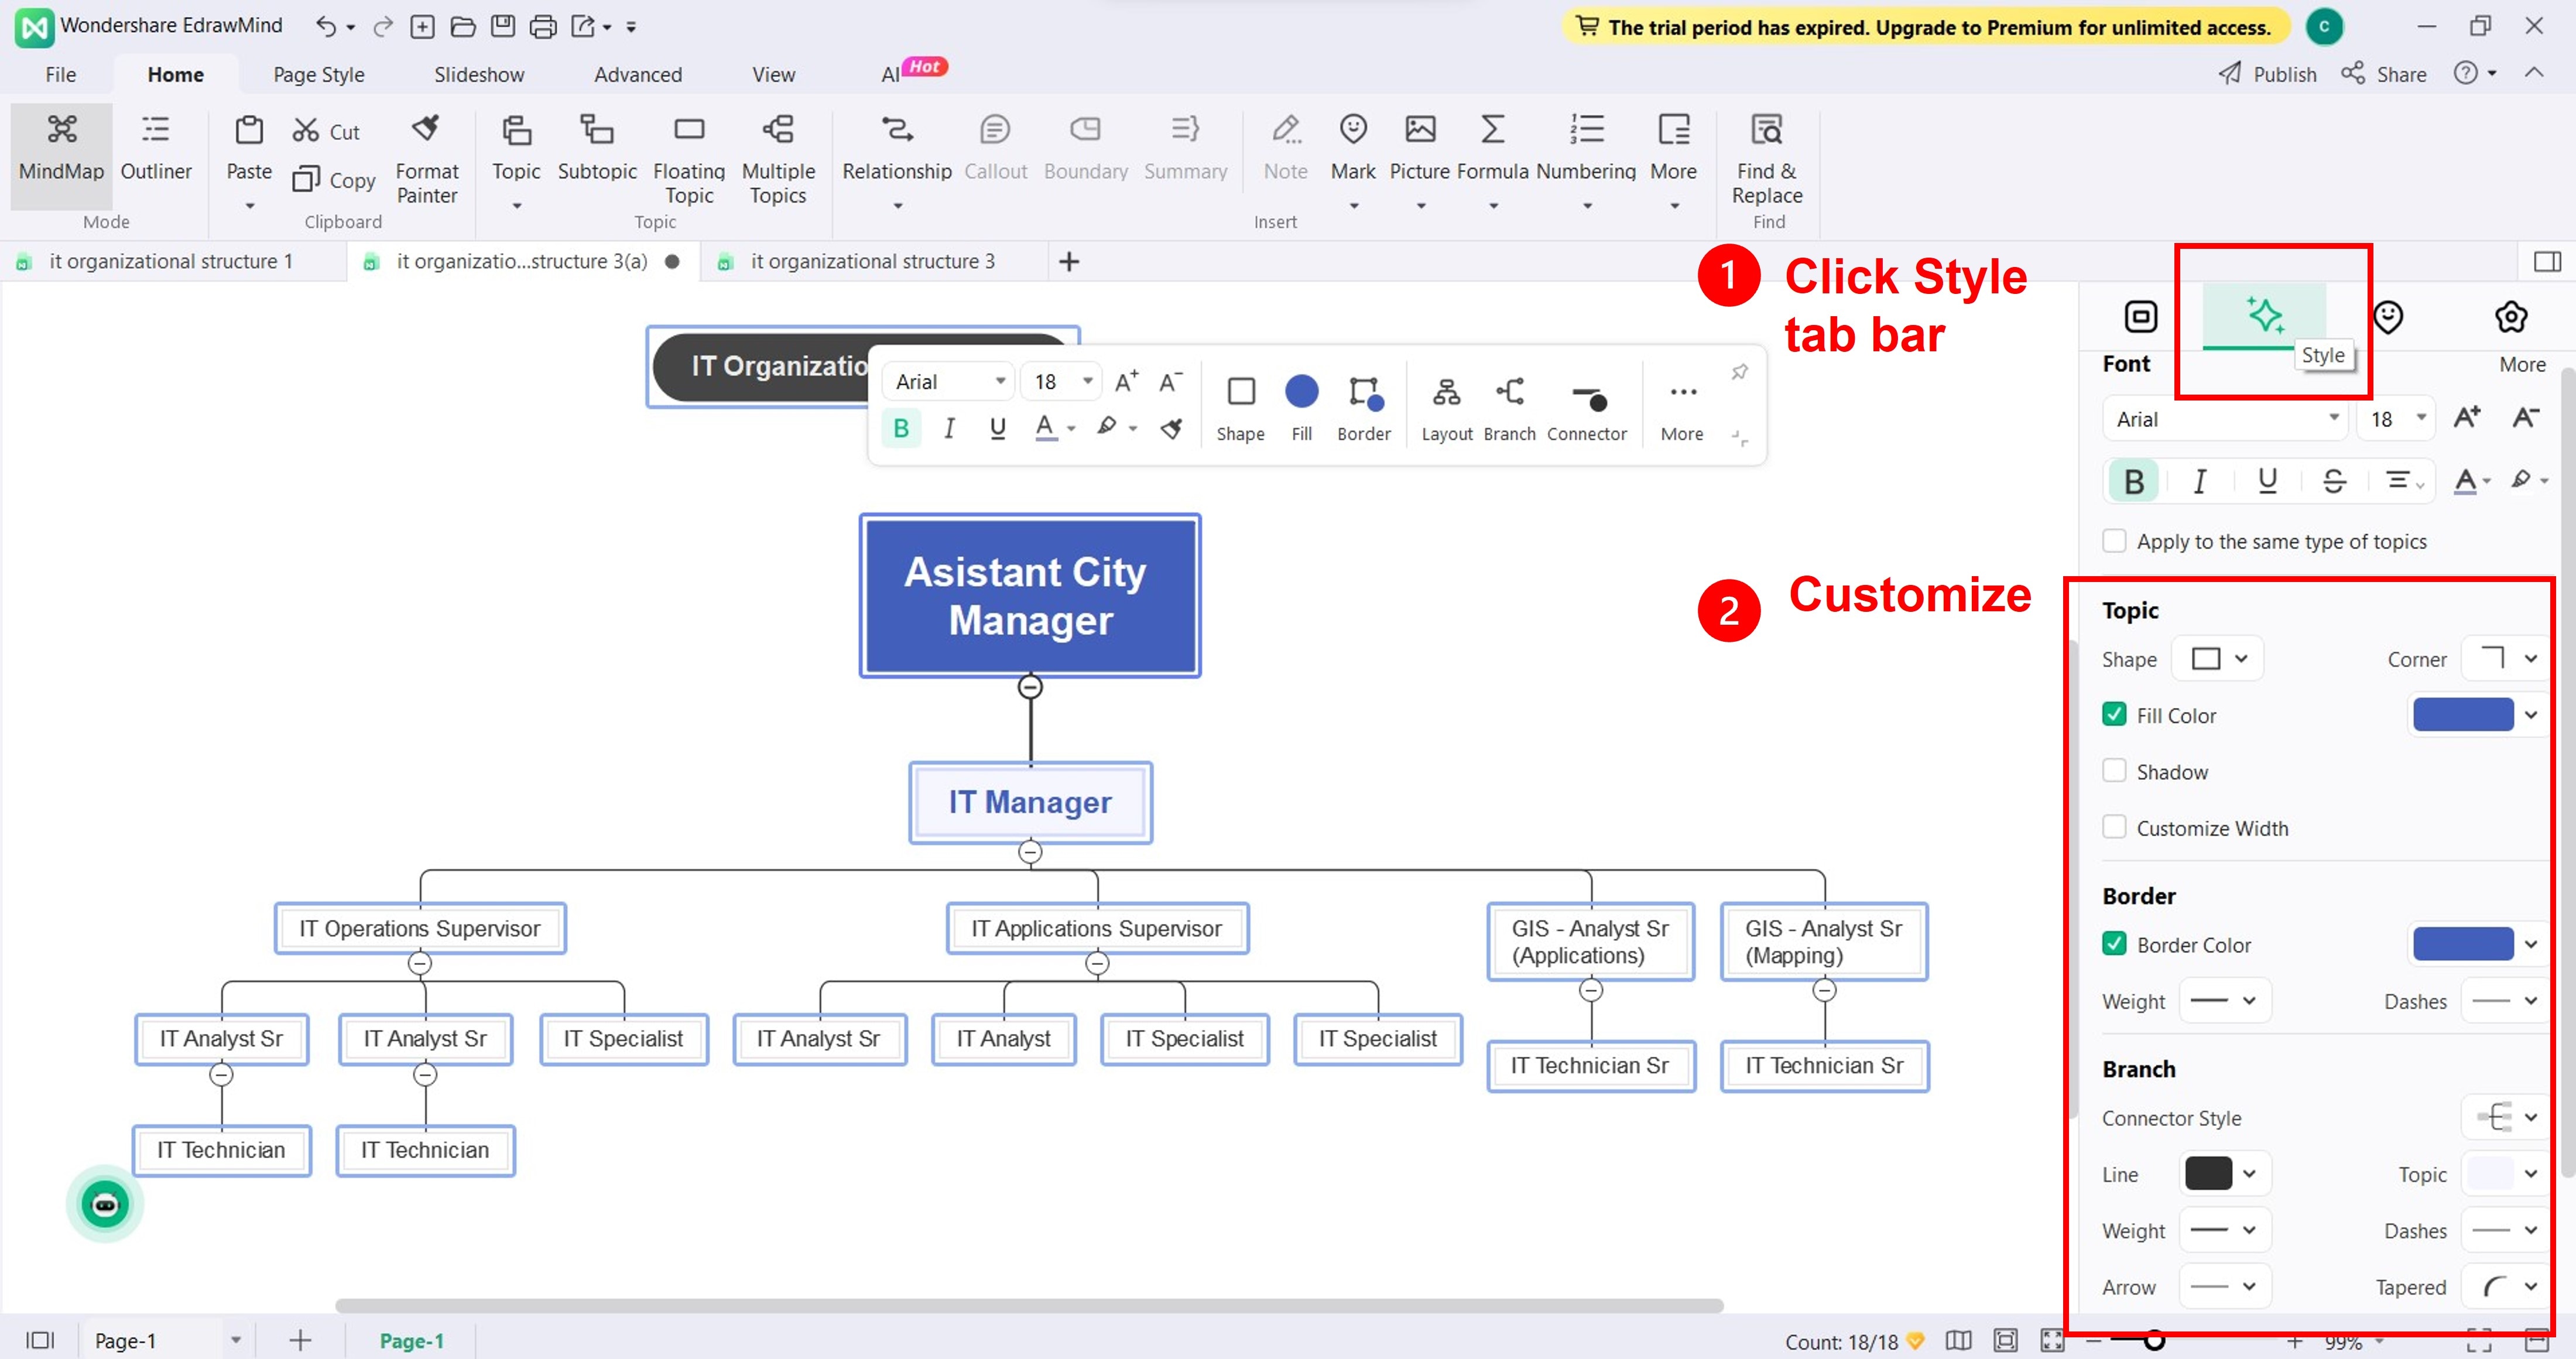Click the Fill Color blue swatch

(2462, 715)
